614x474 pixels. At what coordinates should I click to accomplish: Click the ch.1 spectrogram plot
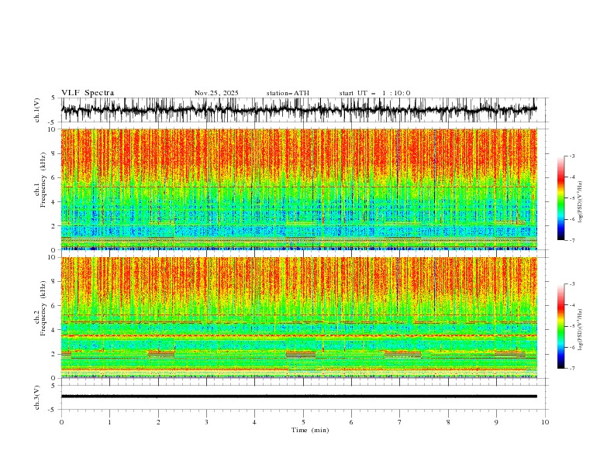[299, 189]
